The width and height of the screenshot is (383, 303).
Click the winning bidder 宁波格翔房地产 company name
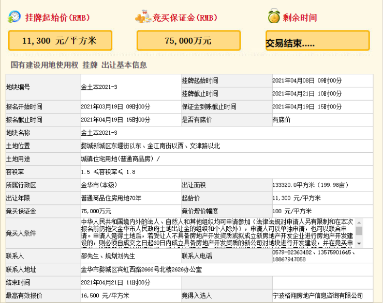pos(317,296)
